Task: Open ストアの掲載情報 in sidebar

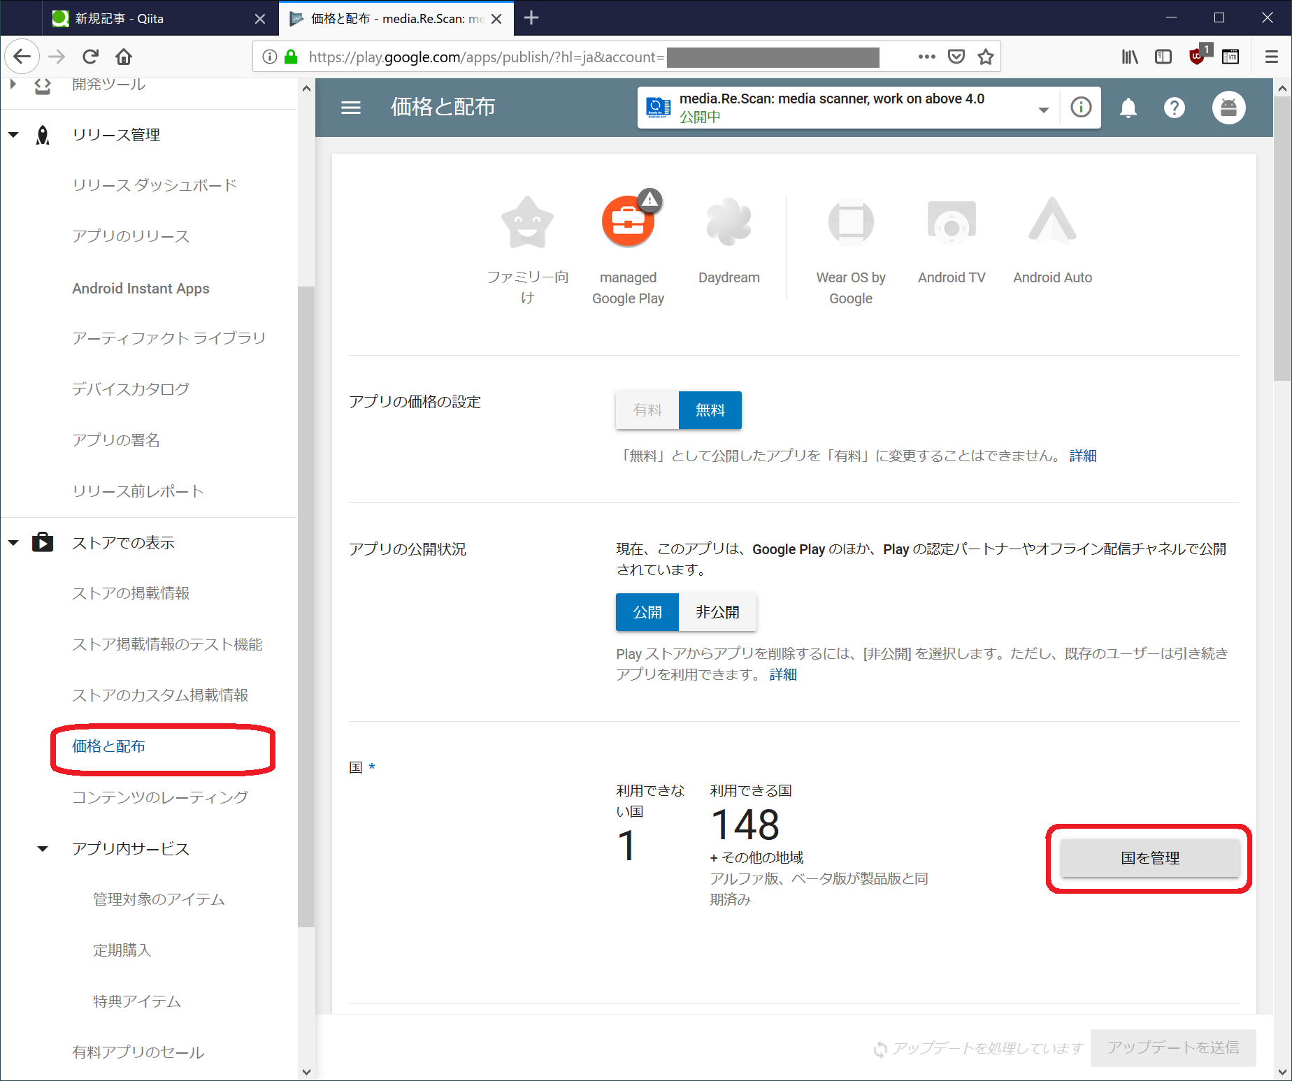Action: click(131, 593)
